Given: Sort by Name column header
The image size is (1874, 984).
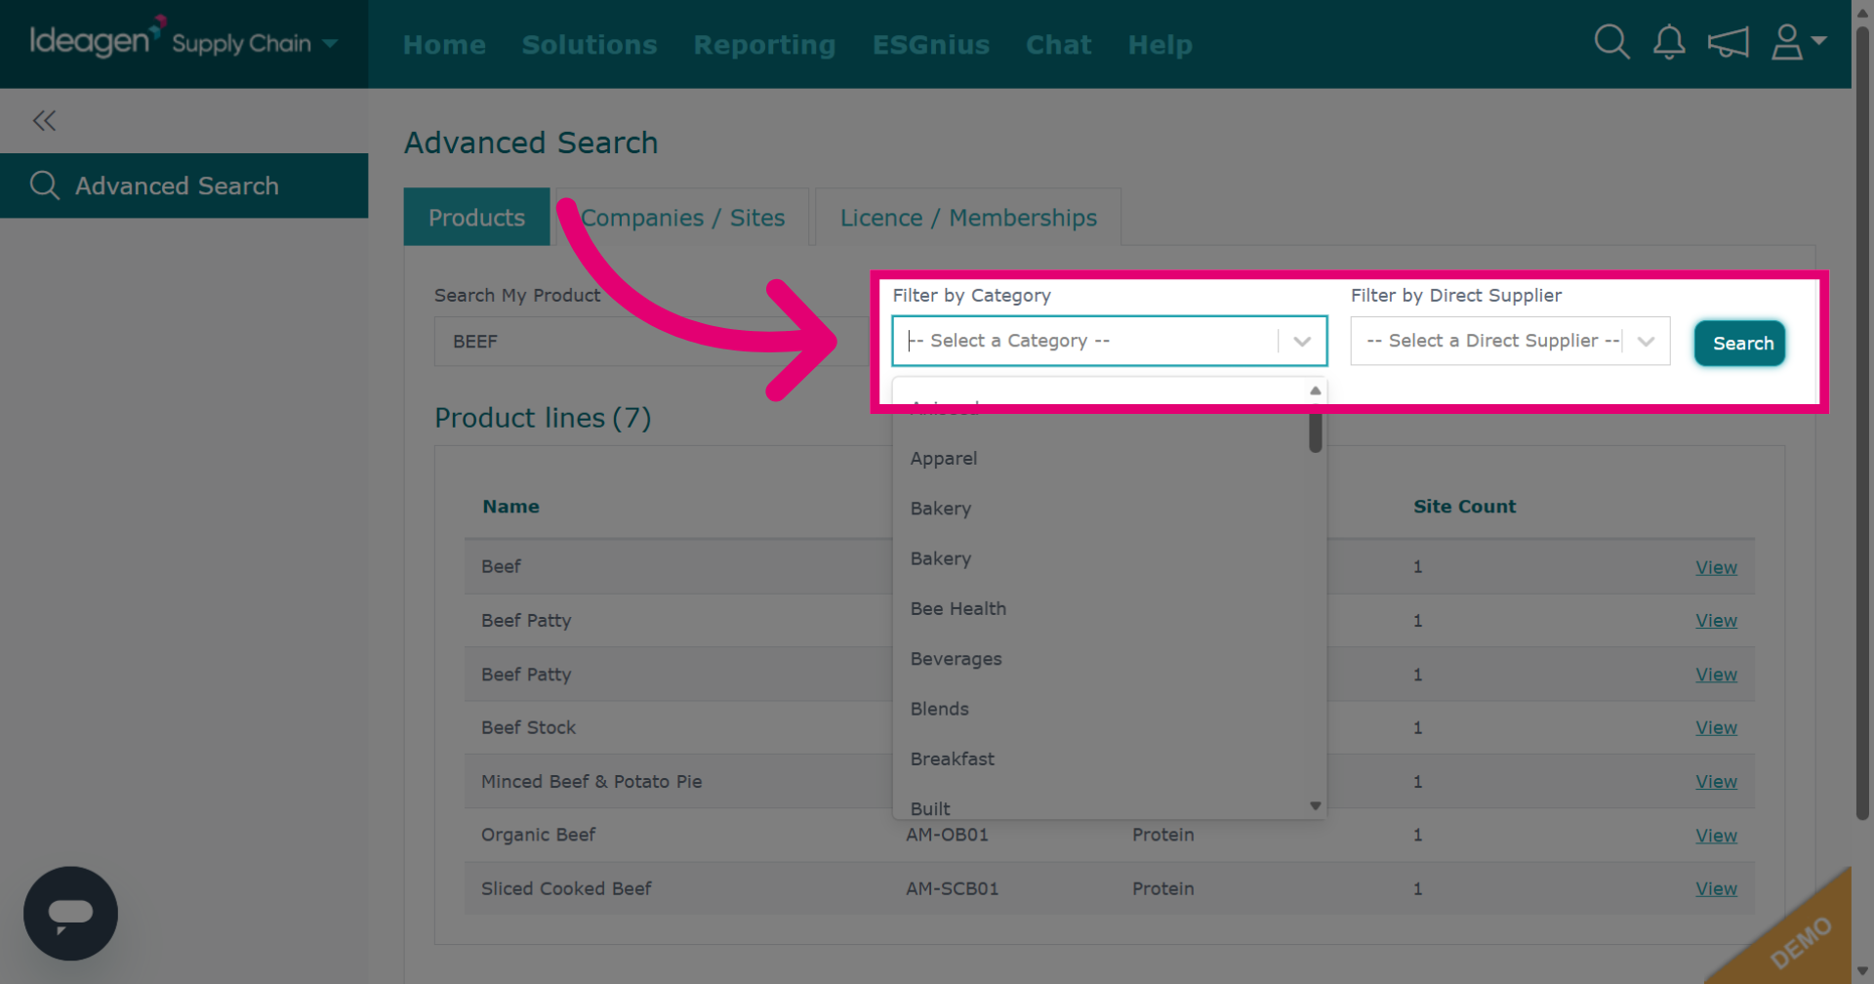Looking at the screenshot, I should pos(510,507).
